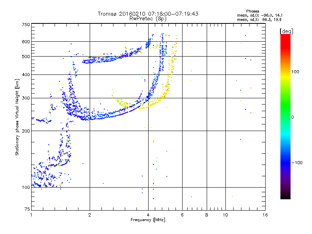The image size is (312, 234).
Task: Select the "mean, sd,X: 86.3, 18.9" line
Action: (259, 20)
